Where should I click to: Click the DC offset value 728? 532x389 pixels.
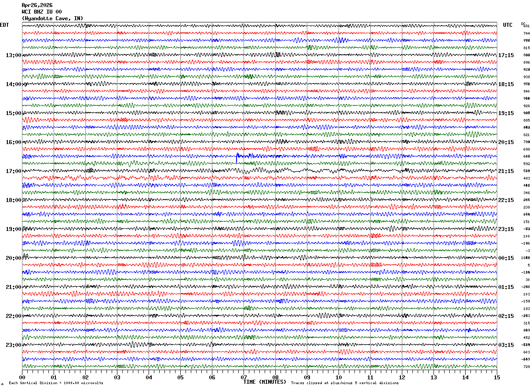pyautogui.click(x=526, y=367)
